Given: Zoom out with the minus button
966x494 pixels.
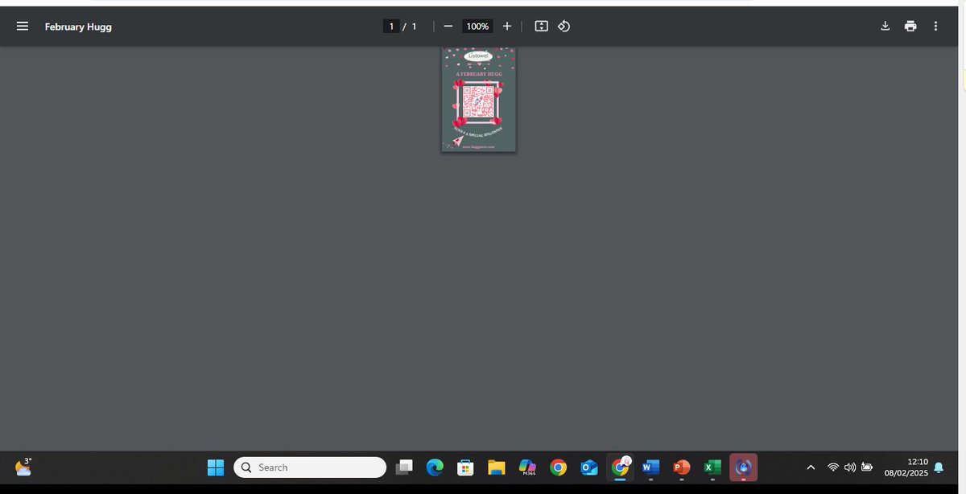Looking at the screenshot, I should click(448, 27).
